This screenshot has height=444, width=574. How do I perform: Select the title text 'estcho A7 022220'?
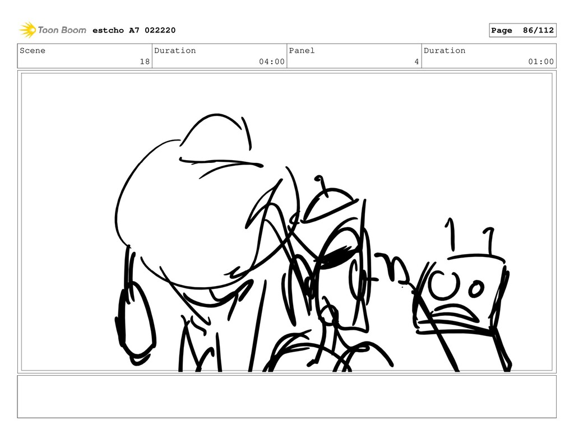[x=134, y=30]
